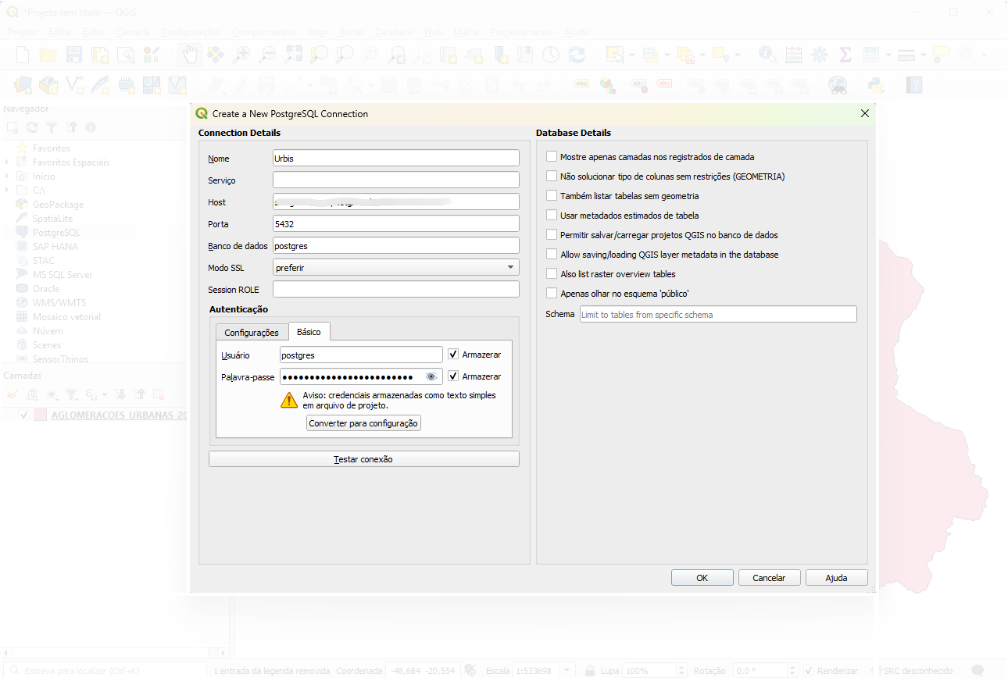Click the Zoom In magnifier icon

click(241, 55)
